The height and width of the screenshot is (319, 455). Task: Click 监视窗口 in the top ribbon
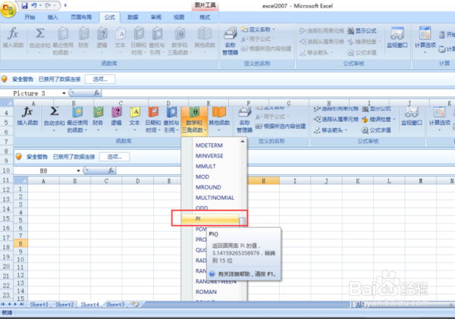(397, 38)
